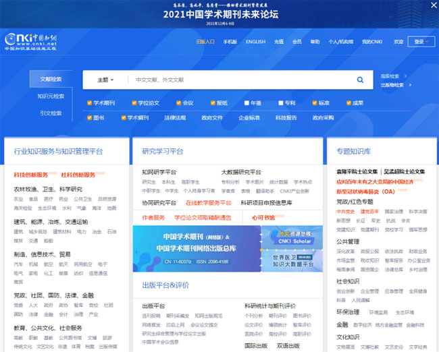Open 政府采购 resource link
This screenshot has height=352, width=439.
(323, 118)
